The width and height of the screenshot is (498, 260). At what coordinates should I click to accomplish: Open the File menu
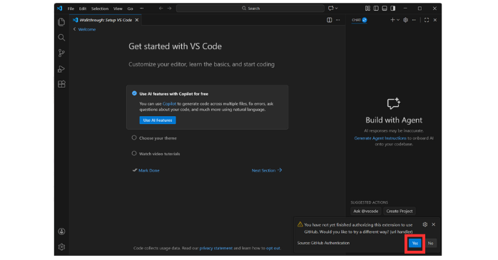[71, 9]
